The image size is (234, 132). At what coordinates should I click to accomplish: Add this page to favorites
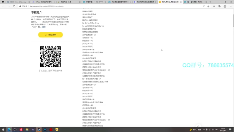coord(208,6)
